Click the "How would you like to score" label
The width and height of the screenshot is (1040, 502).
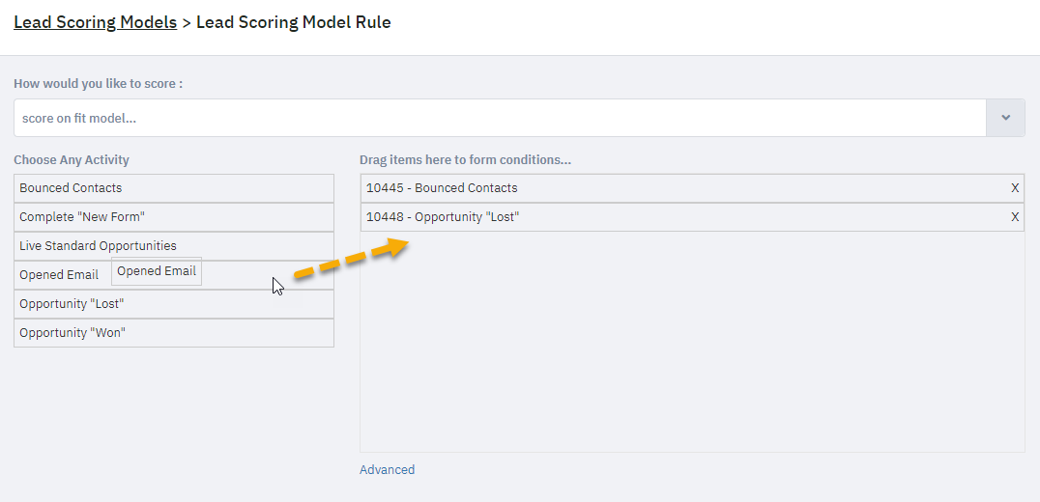pyautogui.click(x=99, y=84)
